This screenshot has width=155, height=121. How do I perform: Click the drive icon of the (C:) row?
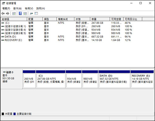(3, 23)
